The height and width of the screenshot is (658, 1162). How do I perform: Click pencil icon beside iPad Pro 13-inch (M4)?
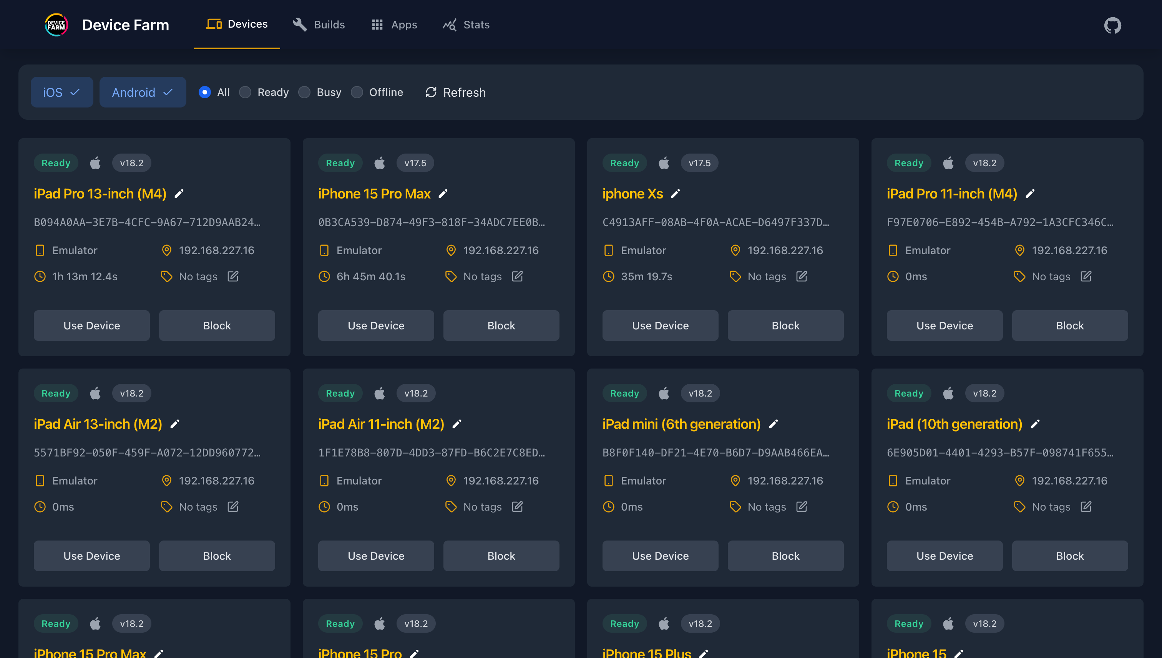pyautogui.click(x=179, y=194)
